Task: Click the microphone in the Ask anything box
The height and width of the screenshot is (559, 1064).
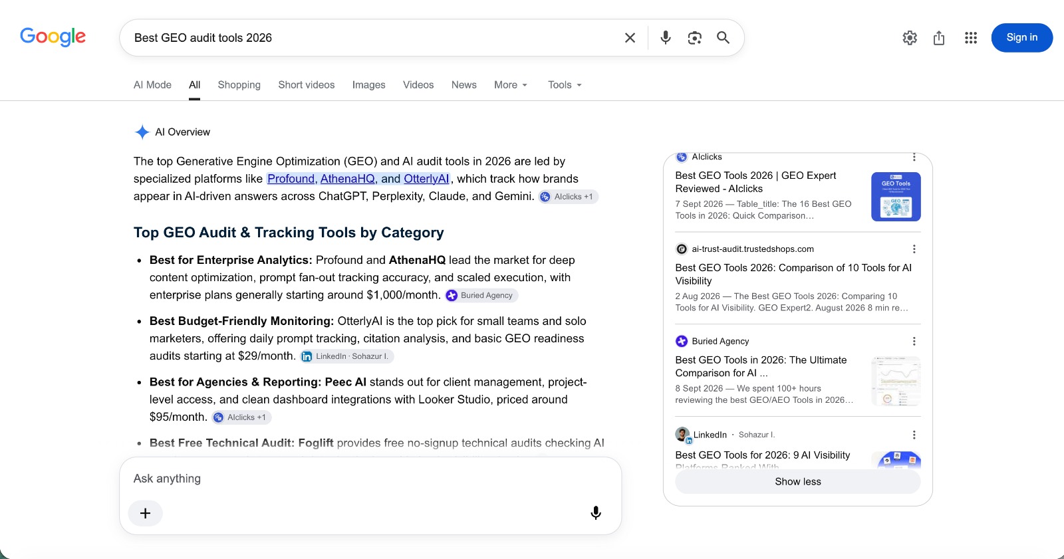Action: click(x=596, y=513)
